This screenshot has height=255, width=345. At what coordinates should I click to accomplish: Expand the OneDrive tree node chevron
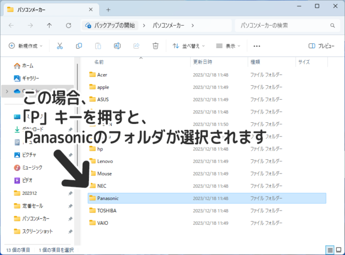(7, 91)
